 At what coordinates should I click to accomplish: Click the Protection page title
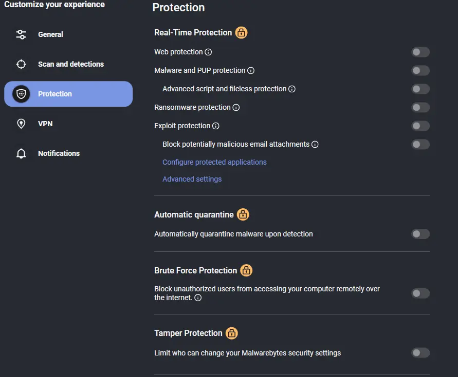coord(178,7)
